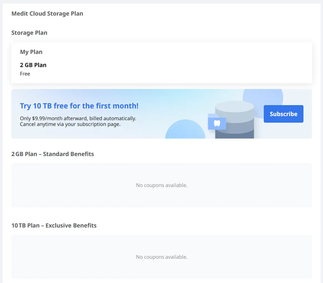
Task: Click the 'Storage Plan' heading
Action: coord(29,33)
